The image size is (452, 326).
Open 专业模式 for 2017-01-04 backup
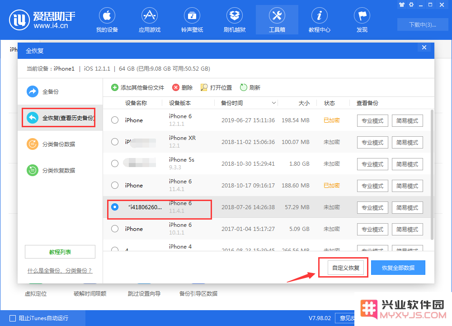point(372,229)
